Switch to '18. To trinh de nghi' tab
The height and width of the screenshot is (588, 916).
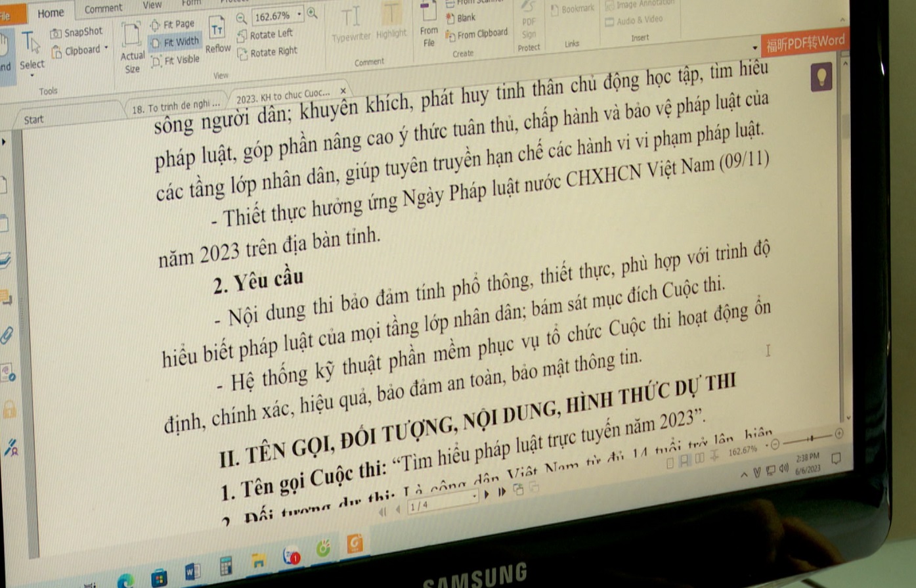point(175,106)
